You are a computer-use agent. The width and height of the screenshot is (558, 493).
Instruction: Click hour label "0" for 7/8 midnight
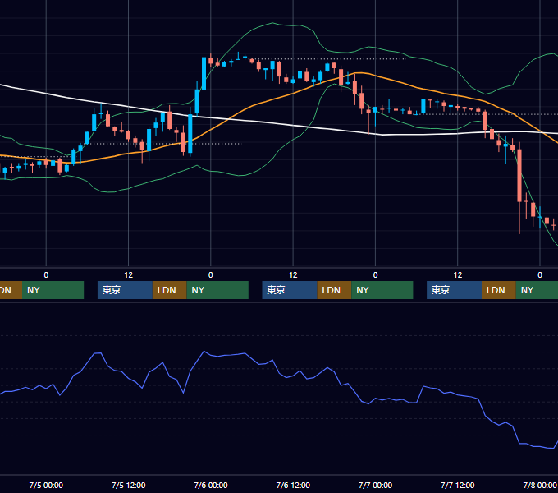pyautogui.click(x=540, y=275)
